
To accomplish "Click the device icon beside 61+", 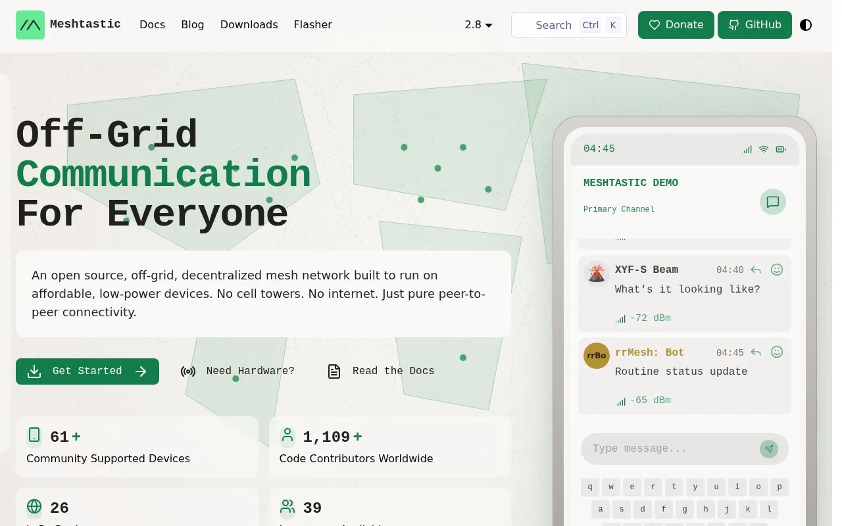I will click(x=34, y=435).
